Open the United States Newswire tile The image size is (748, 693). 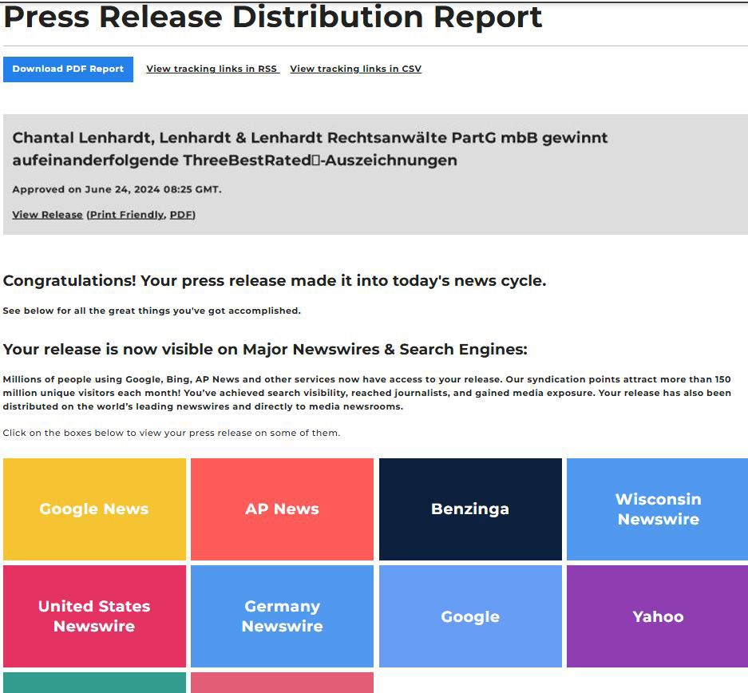94,616
